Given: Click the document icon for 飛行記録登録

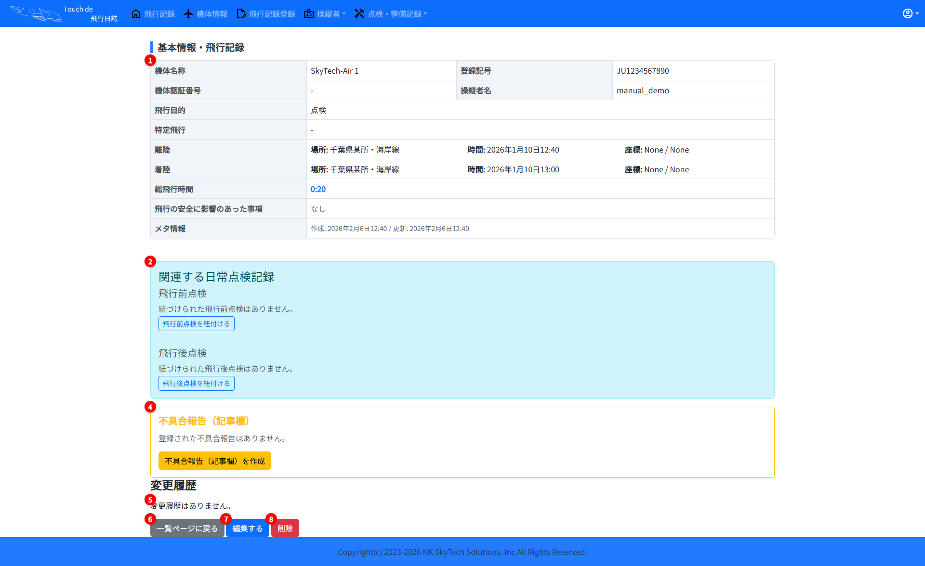Looking at the screenshot, I should (x=240, y=13).
